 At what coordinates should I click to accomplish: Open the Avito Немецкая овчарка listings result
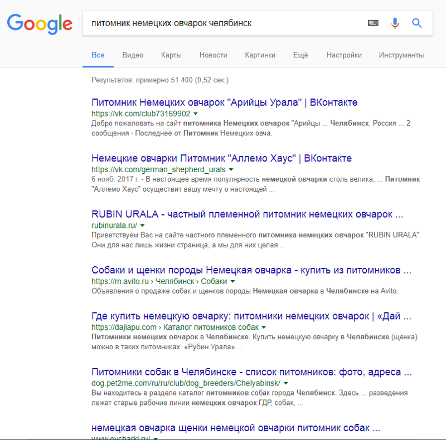251,270
